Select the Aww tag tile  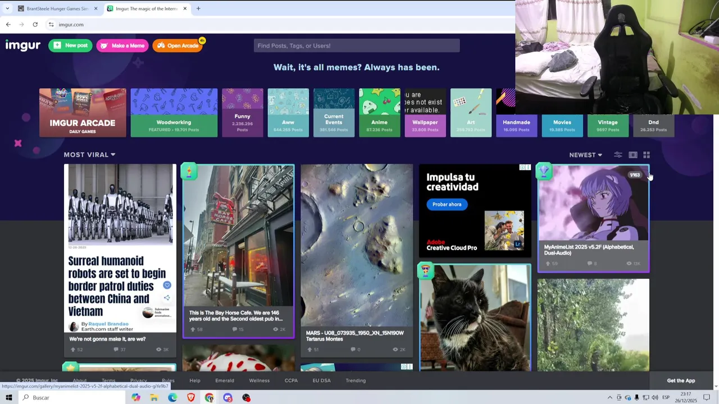coord(288,112)
